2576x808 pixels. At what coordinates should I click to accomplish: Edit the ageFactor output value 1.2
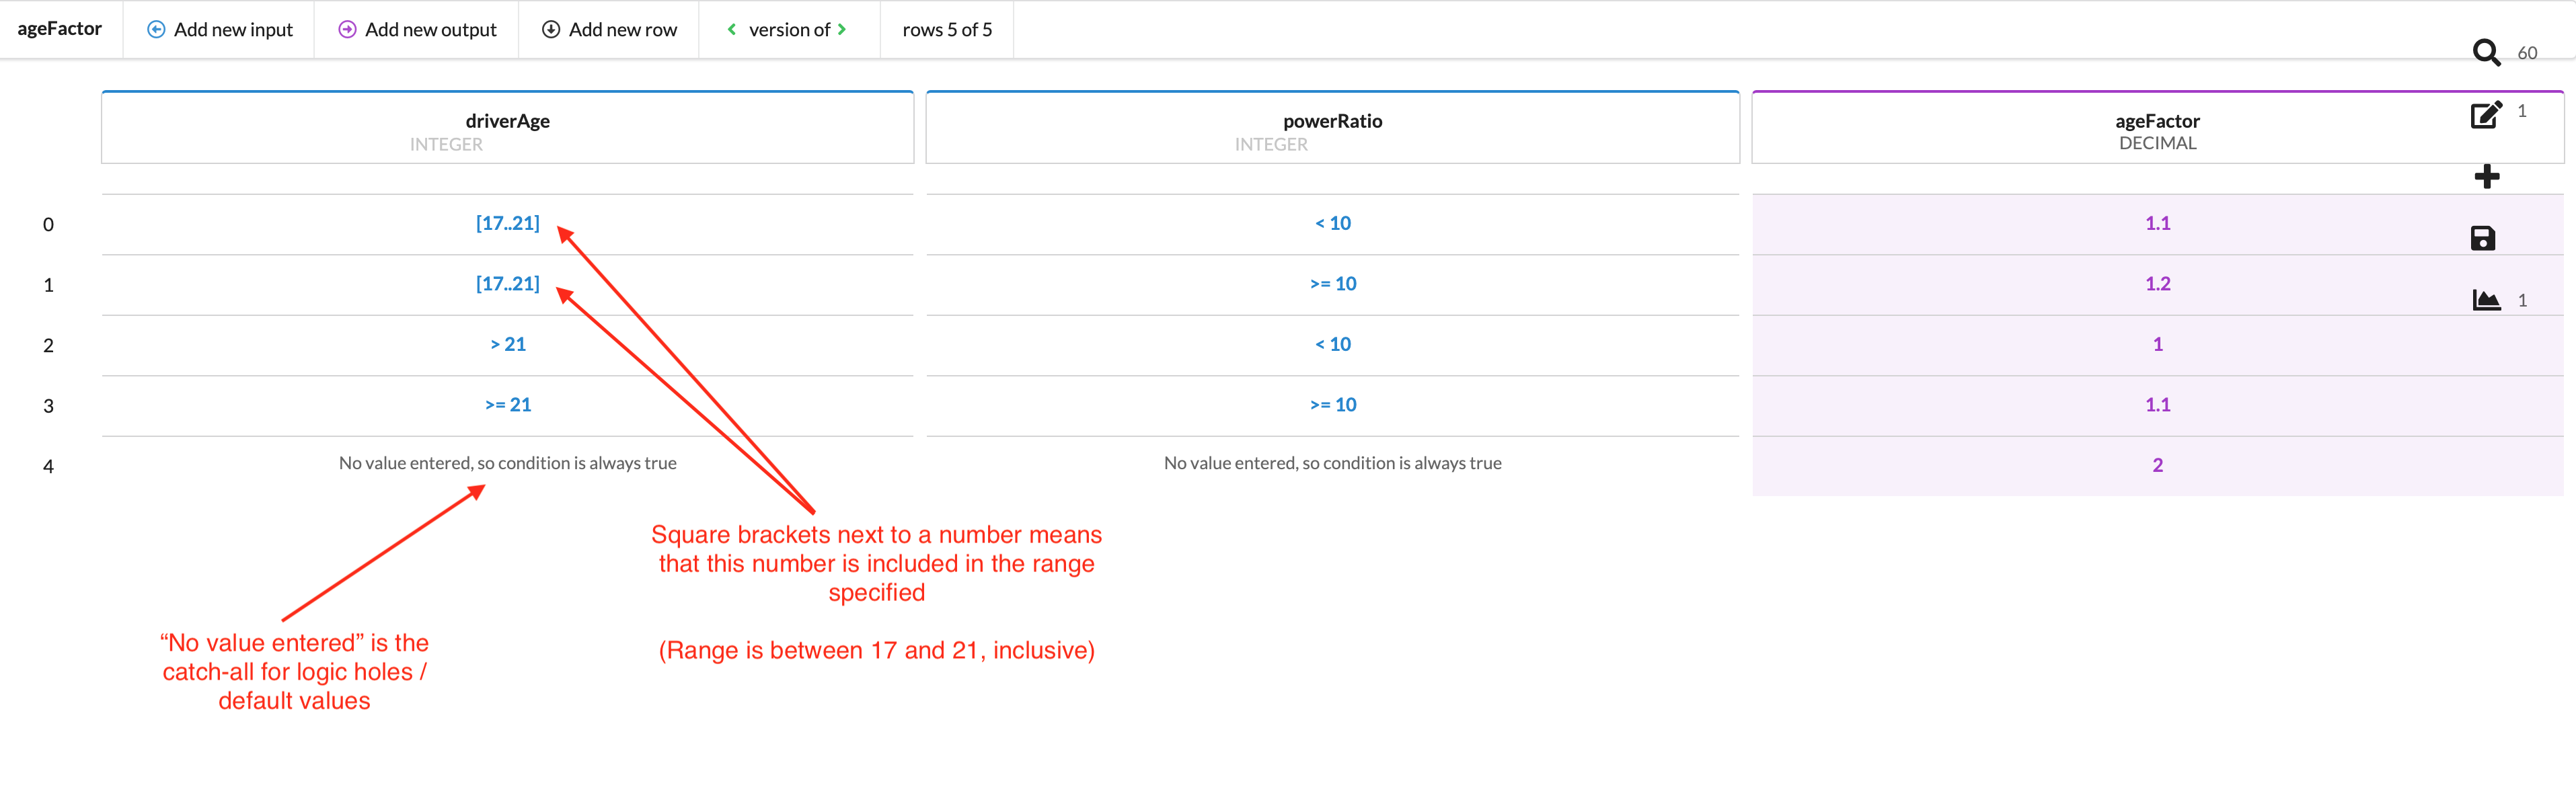click(2158, 284)
